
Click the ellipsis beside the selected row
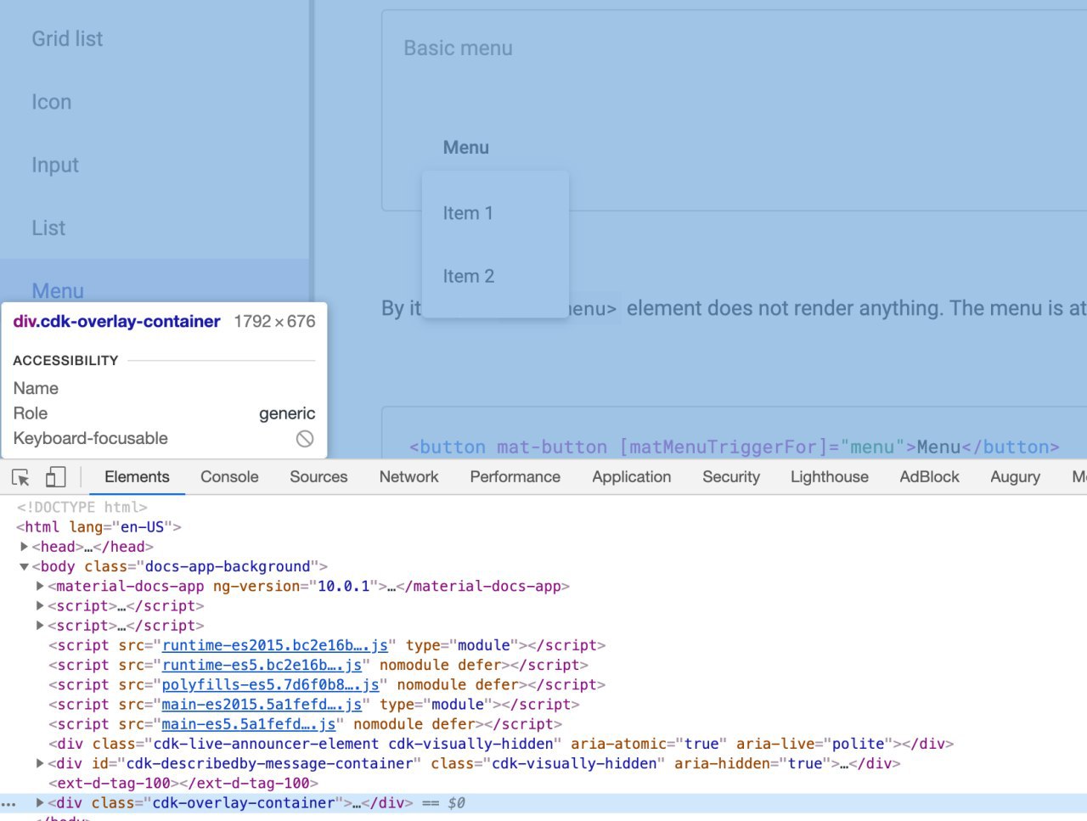tap(8, 803)
